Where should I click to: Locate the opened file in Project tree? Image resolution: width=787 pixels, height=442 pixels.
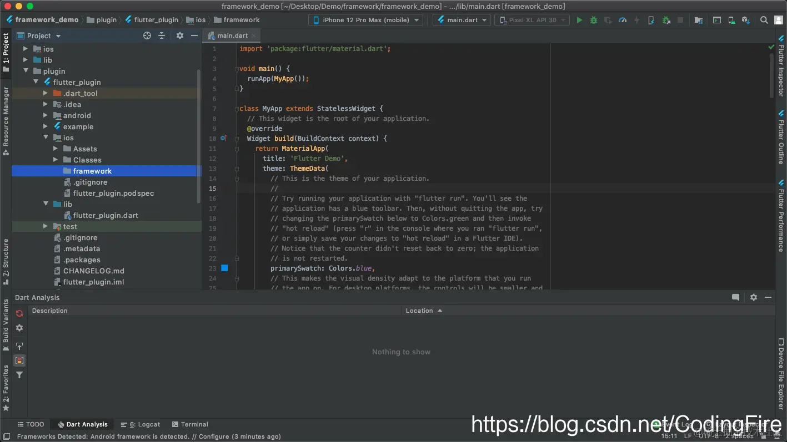click(x=147, y=35)
